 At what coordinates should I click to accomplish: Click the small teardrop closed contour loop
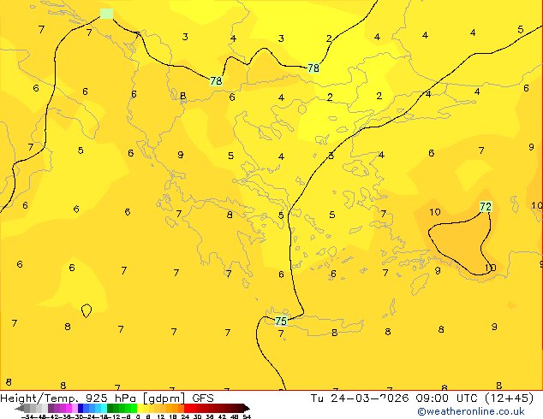coord(87,310)
